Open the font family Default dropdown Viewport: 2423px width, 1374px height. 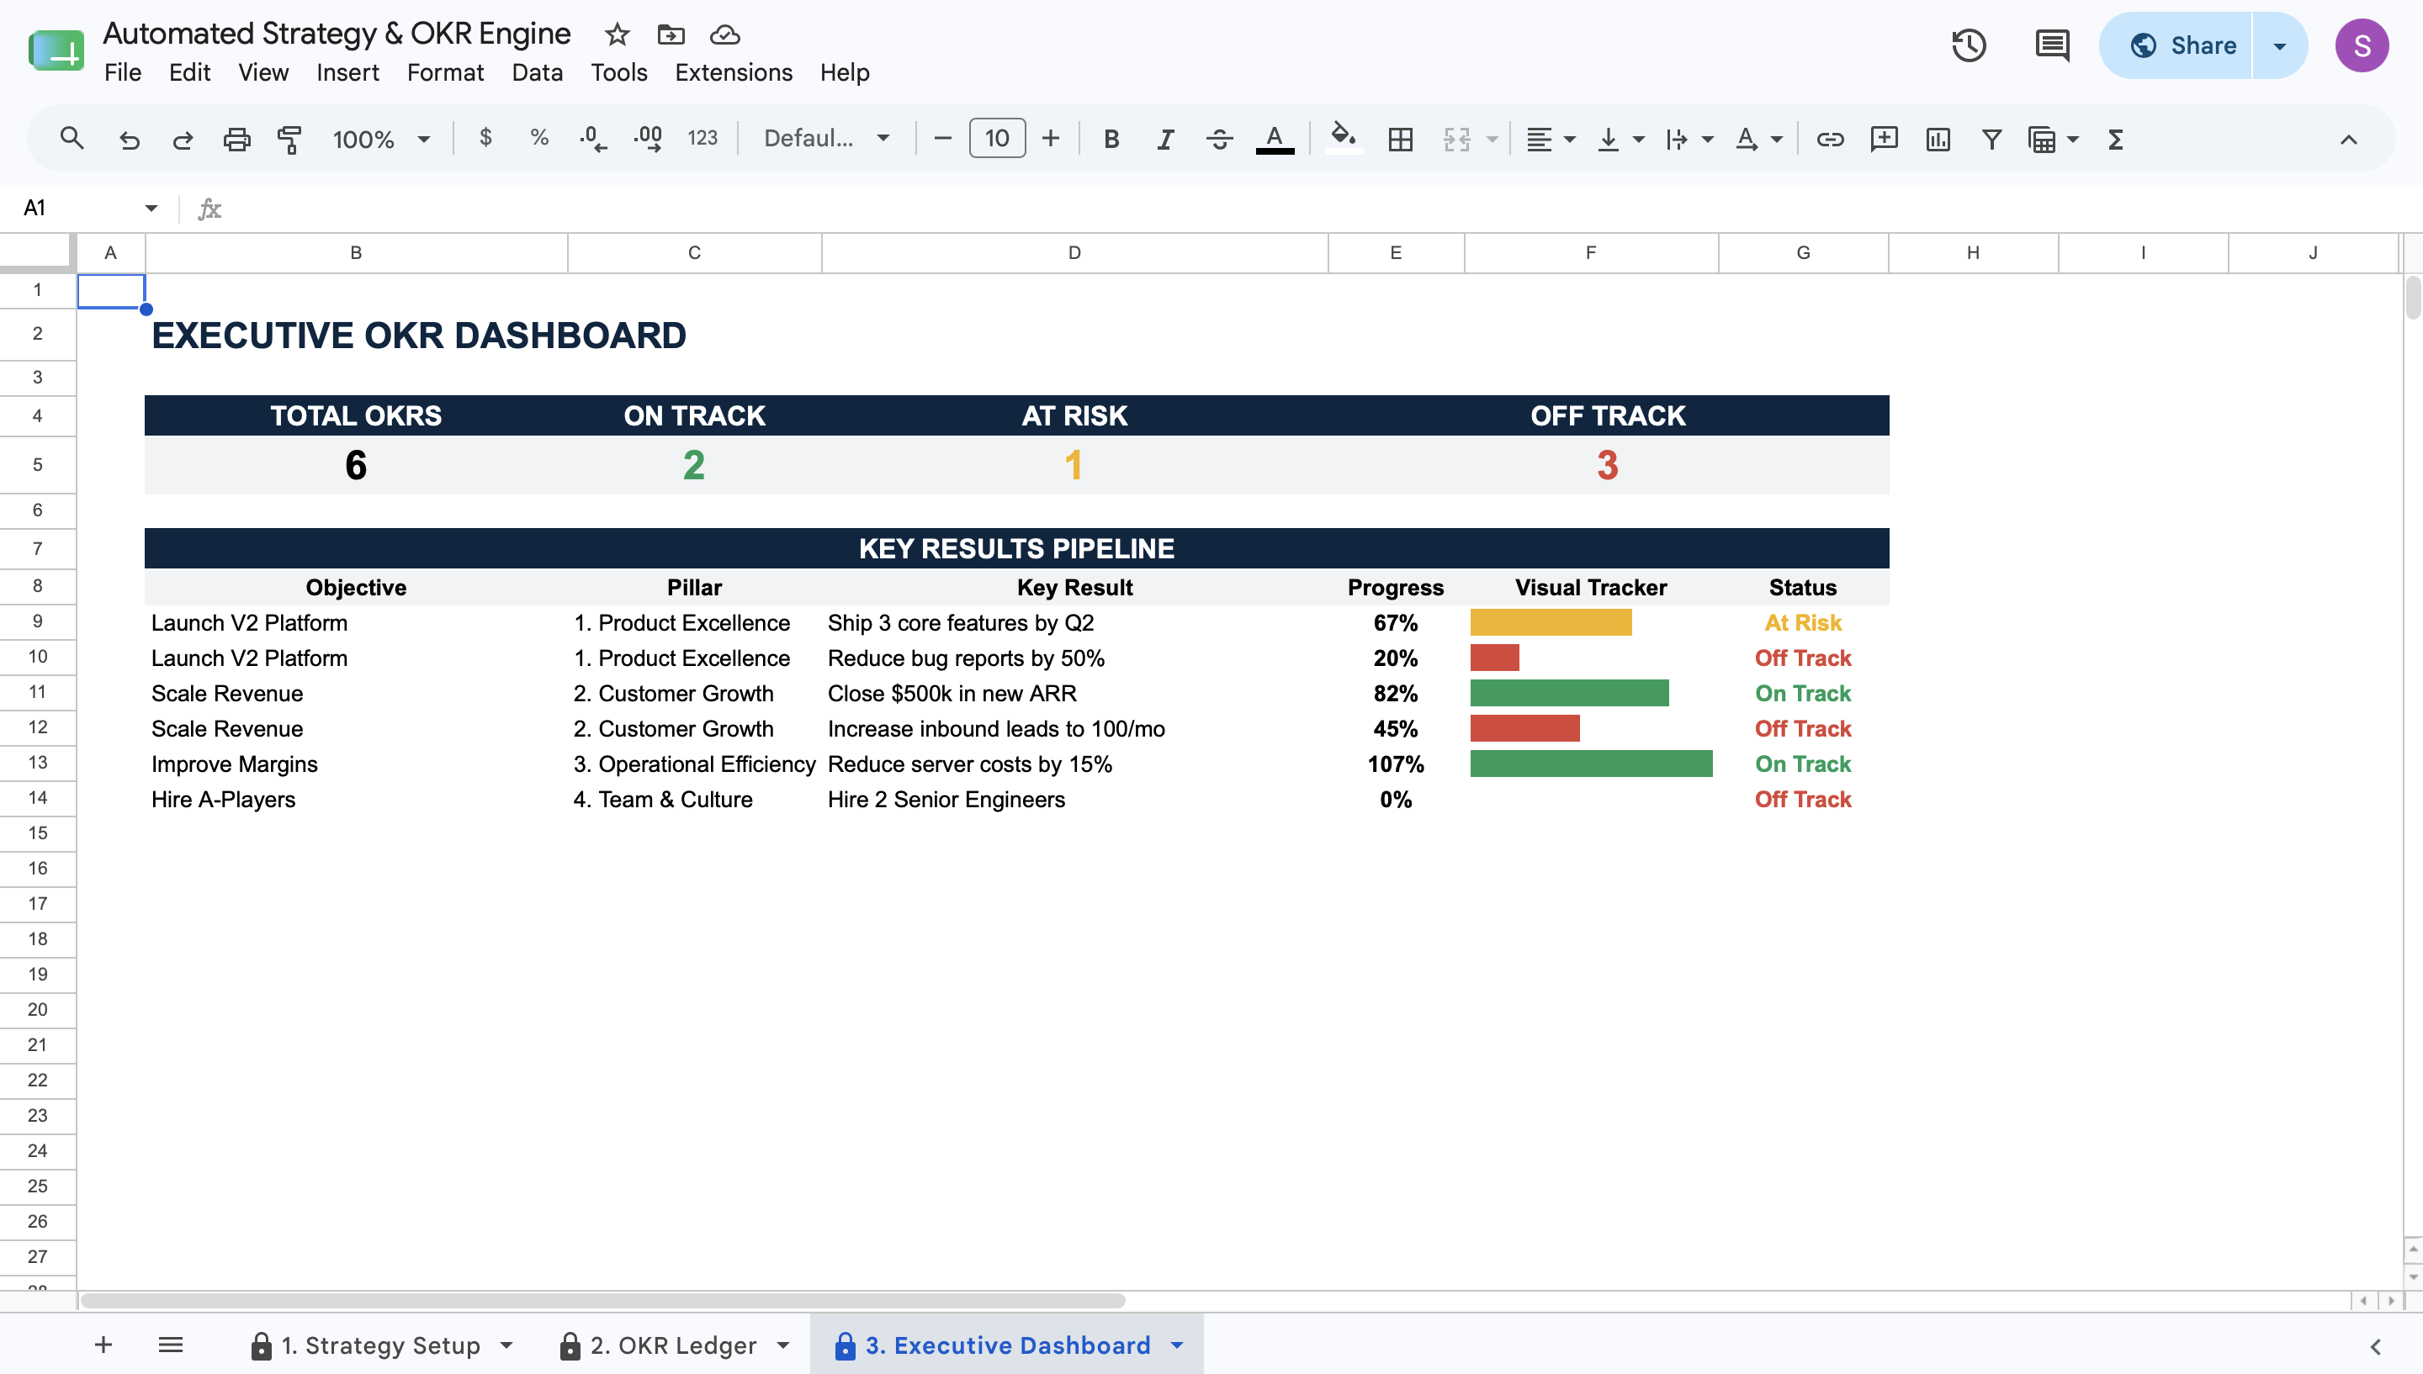pyautogui.click(x=826, y=138)
